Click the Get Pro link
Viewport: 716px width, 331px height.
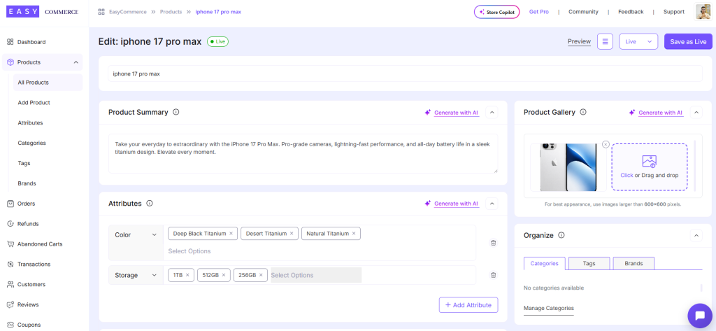point(539,12)
